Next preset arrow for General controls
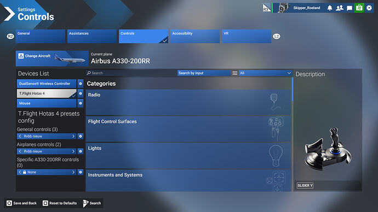Screen dimensions: 378x212 tap(73, 136)
